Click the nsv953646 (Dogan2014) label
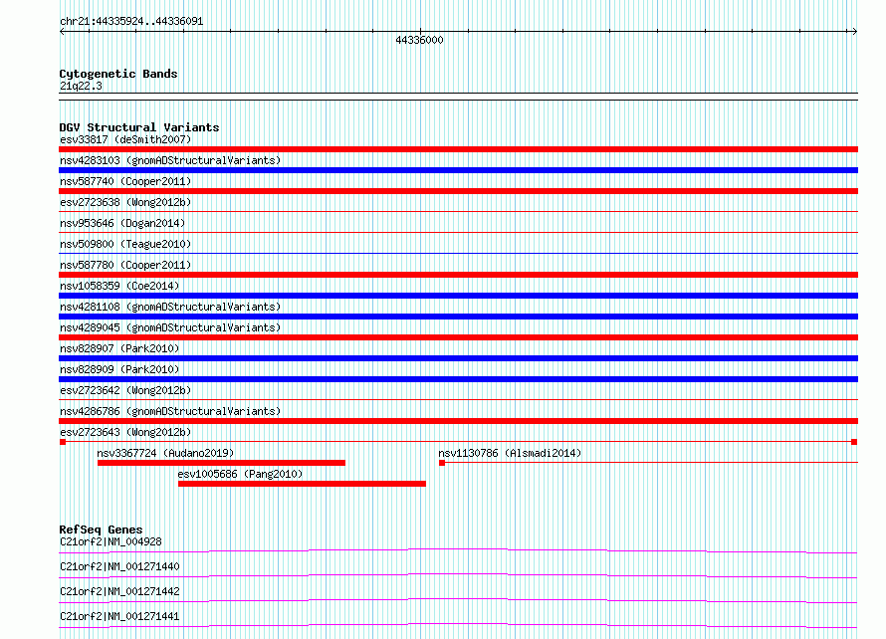This screenshot has width=886, height=639. pos(122,223)
